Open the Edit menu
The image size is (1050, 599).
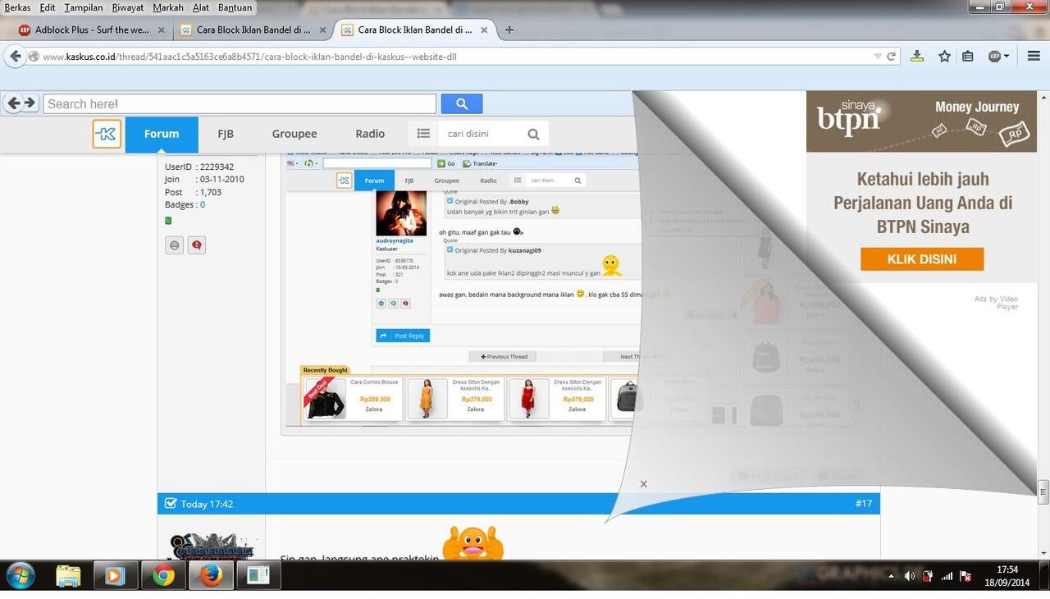[48, 7]
